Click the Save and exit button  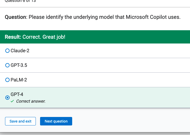[20, 121]
